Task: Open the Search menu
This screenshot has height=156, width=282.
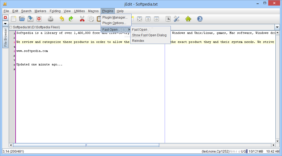Action: [26, 11]
